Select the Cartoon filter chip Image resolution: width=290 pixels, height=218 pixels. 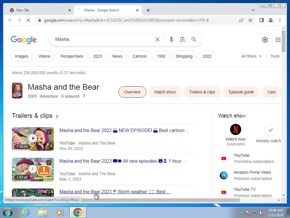[x=139, y=56]
